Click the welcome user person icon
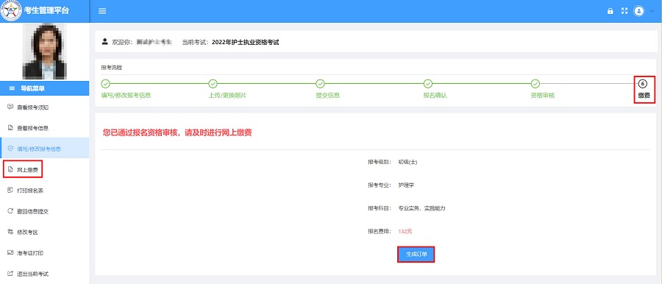 click(x=105, y=41)
